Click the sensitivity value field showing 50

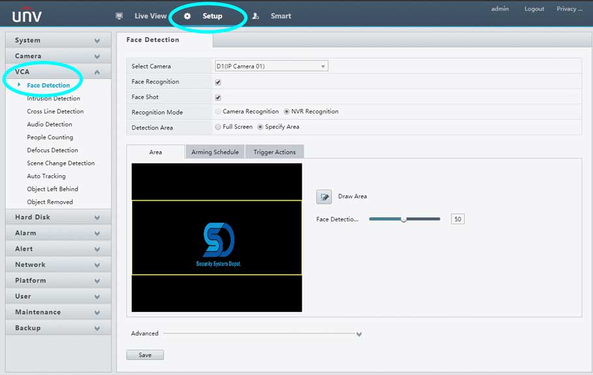coord(457,219)
